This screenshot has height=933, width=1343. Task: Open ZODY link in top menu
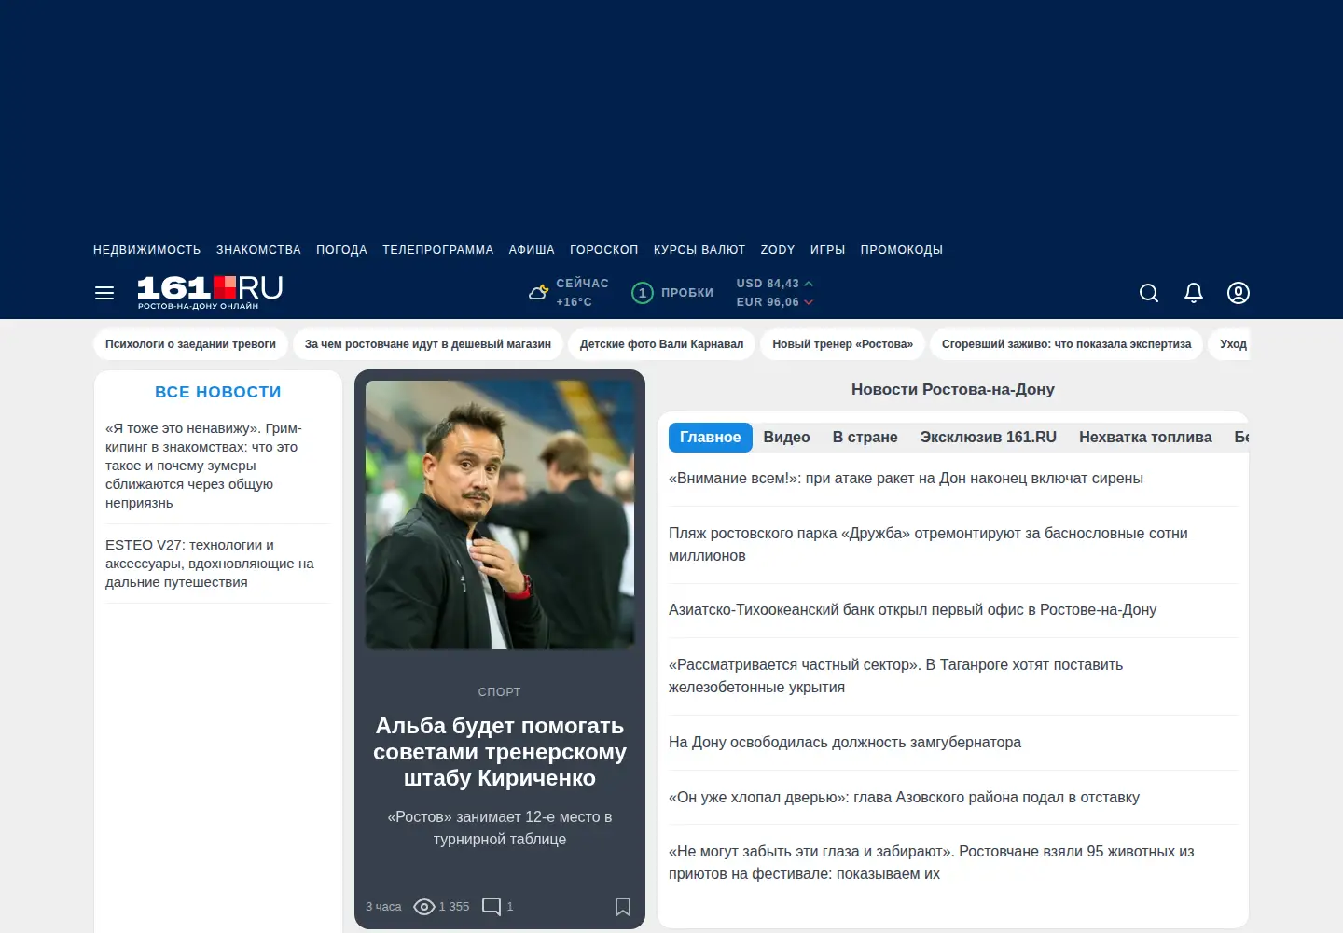point(778,250)
